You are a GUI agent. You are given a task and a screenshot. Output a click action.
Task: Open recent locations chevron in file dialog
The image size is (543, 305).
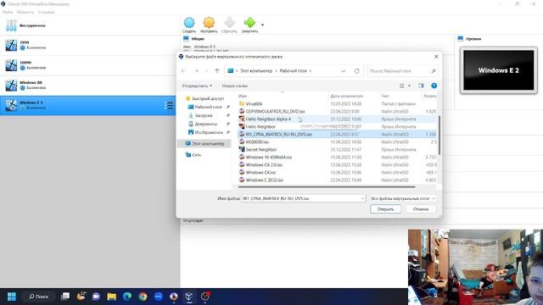click(x=207, y=71)
